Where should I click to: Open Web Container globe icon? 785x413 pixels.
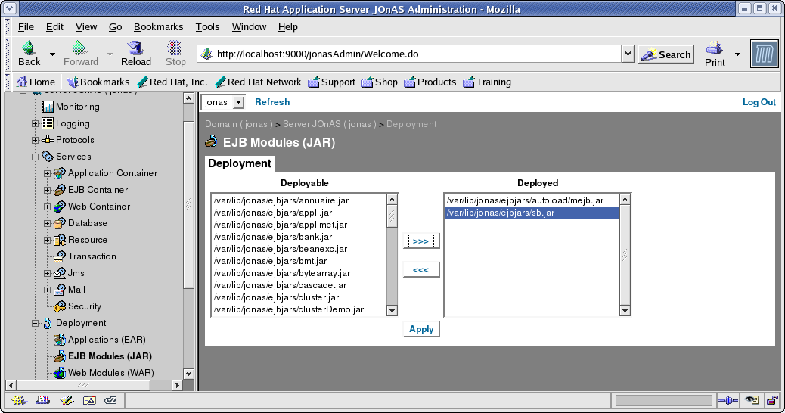[x=60, y=206]
